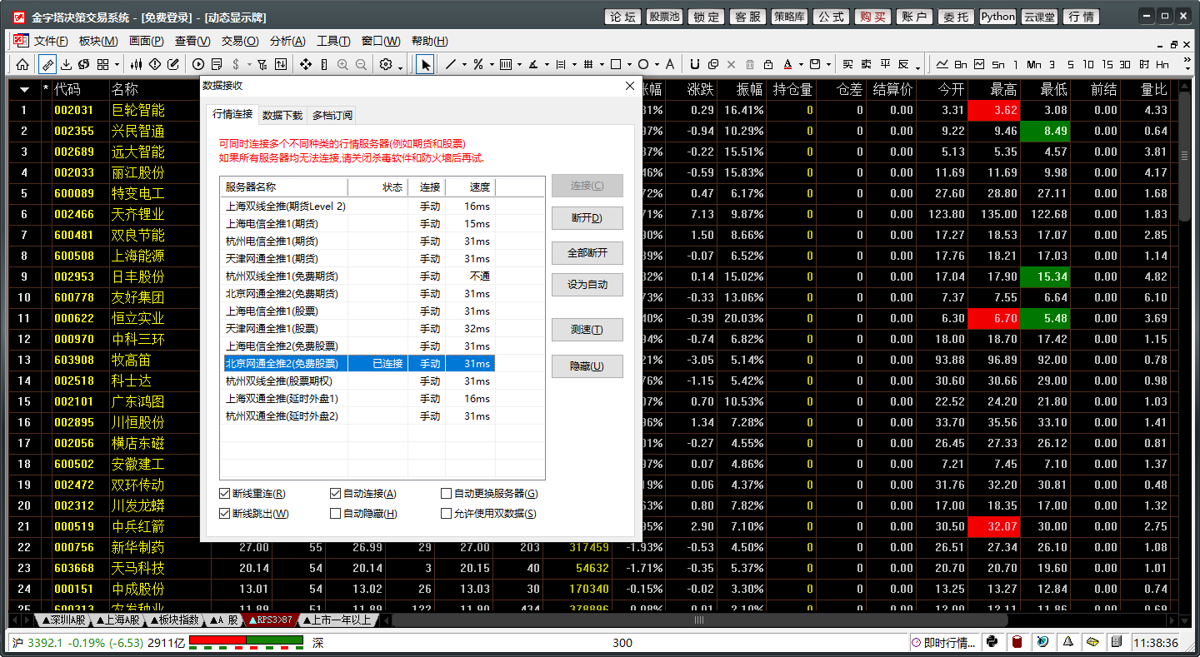Select the percent line tool
This screenshot has height=657, width=1200.
478,64
